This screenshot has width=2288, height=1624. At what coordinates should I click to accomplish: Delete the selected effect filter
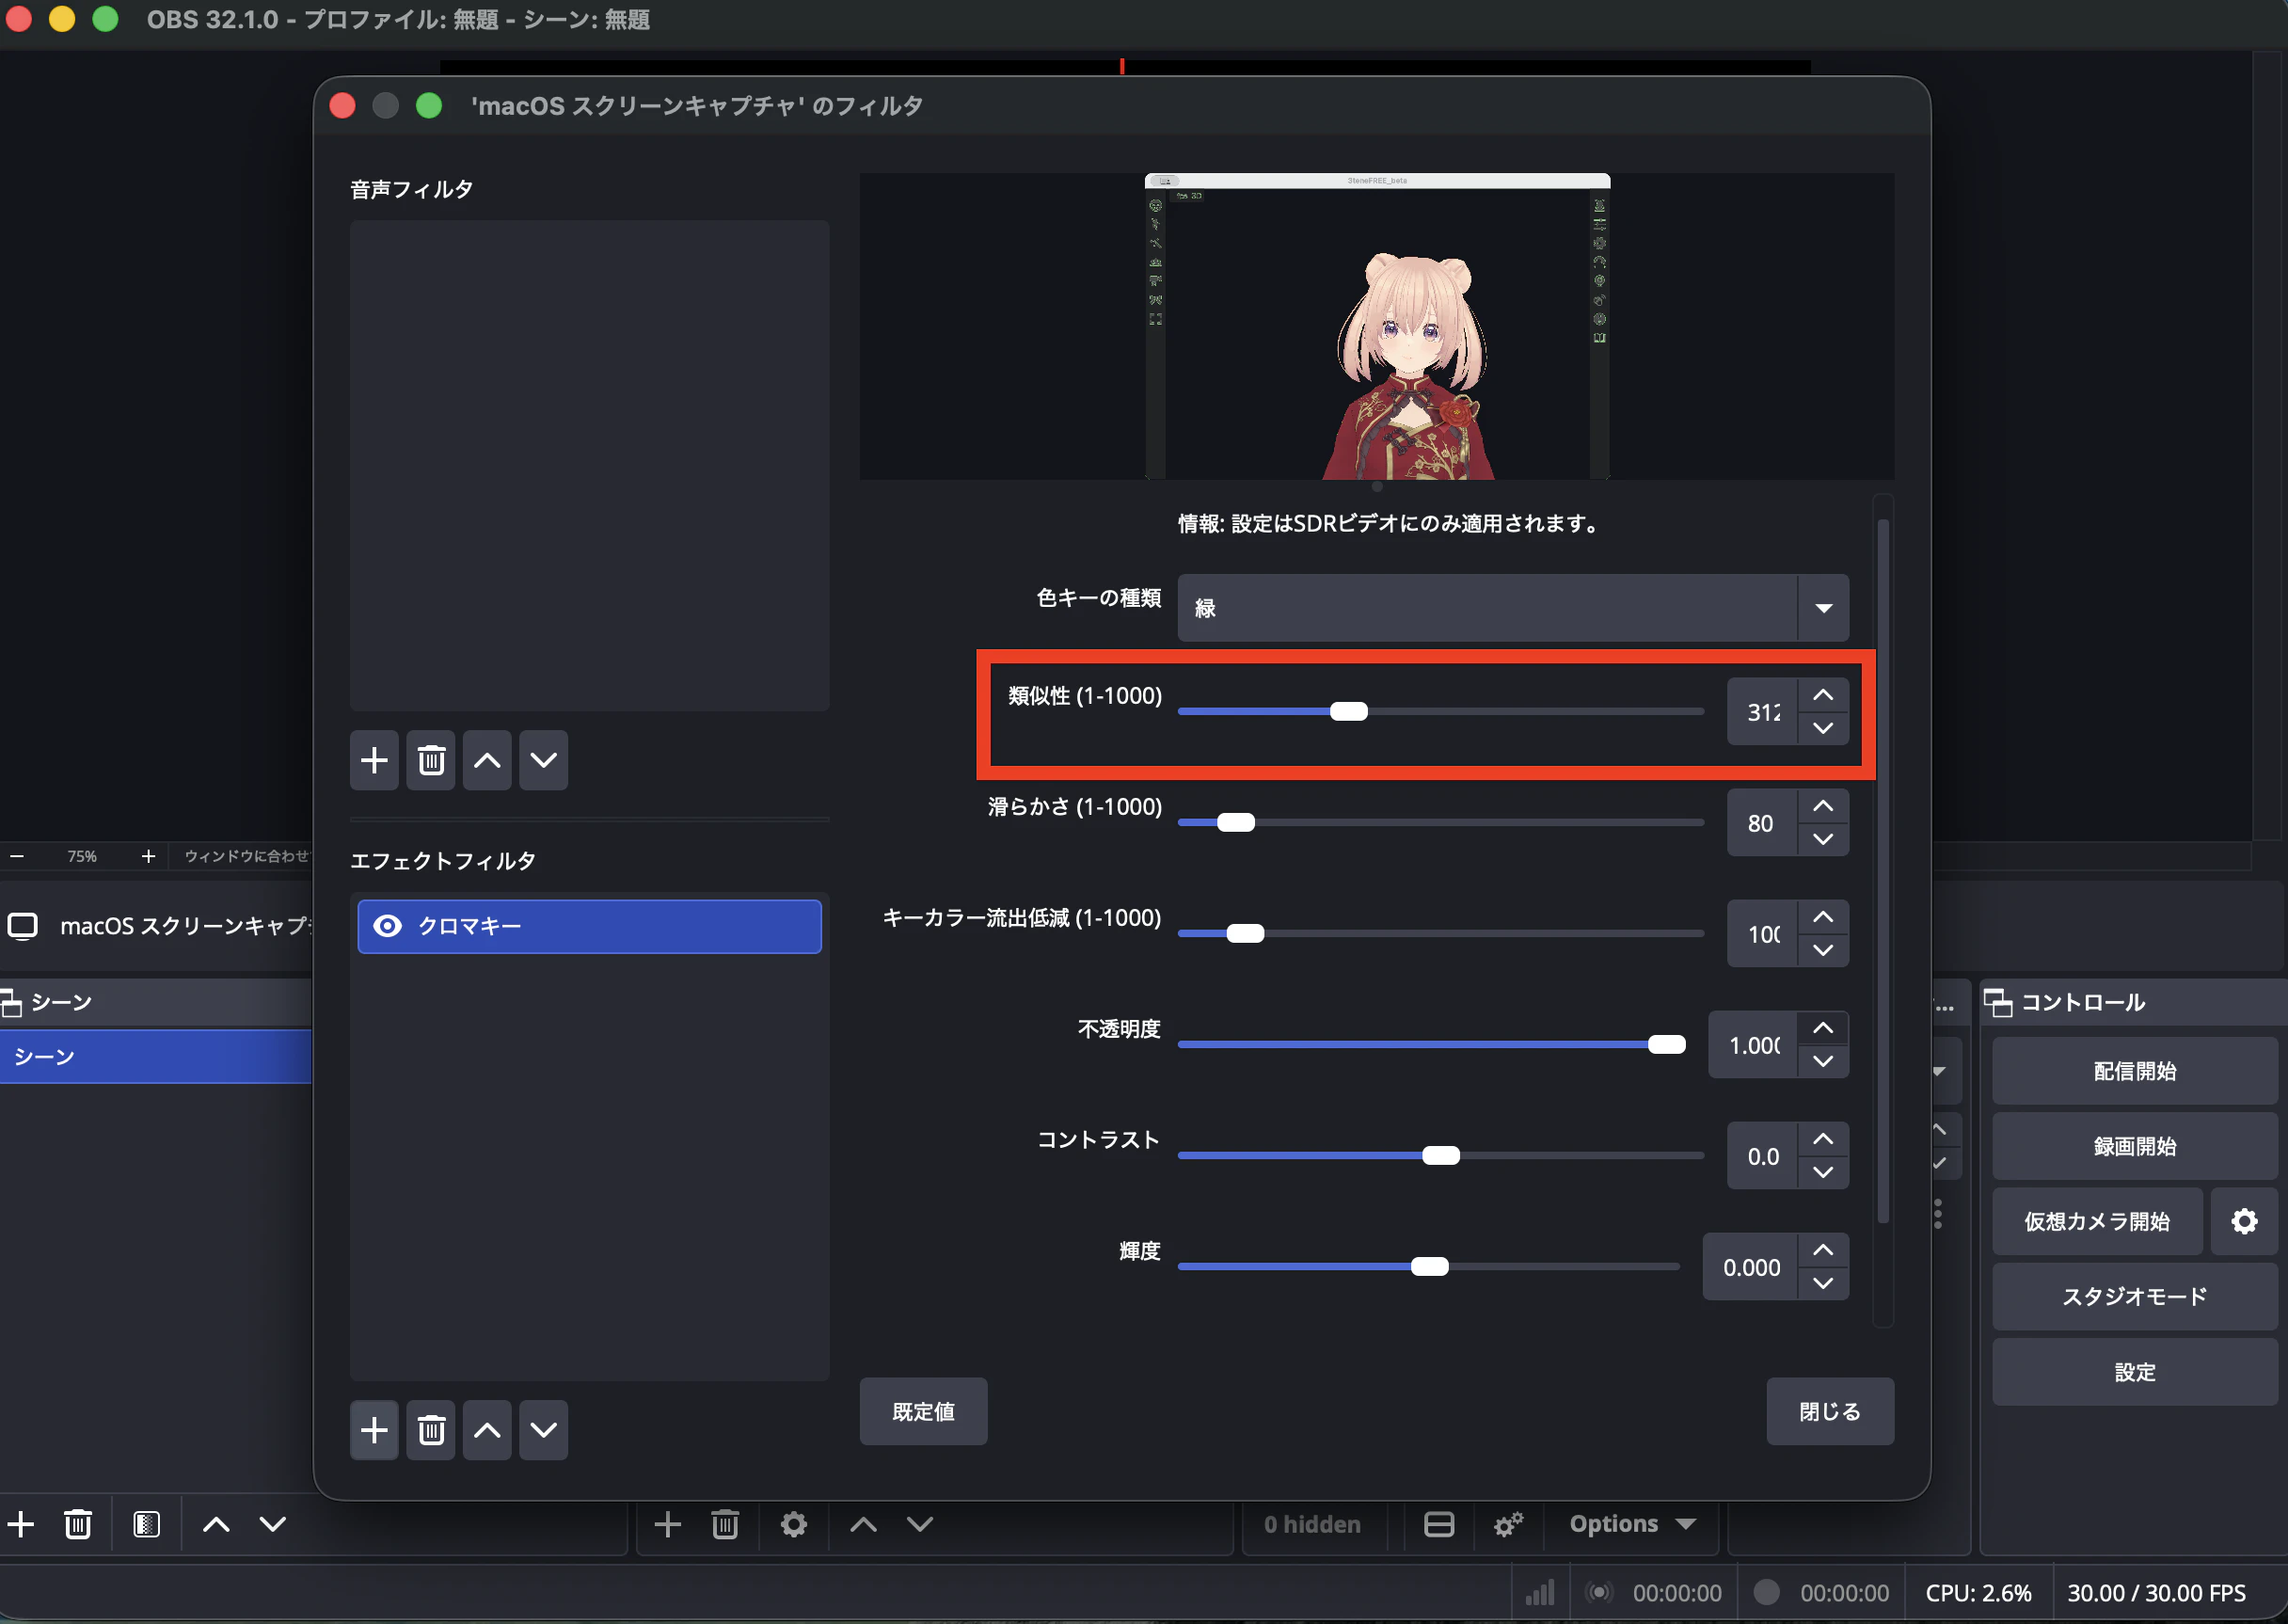pyautogui.click(x=431, y=1430)
